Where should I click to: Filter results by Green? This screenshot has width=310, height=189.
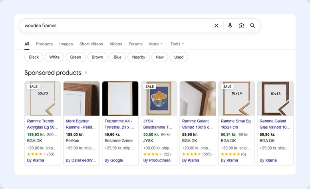pos(76,57)
